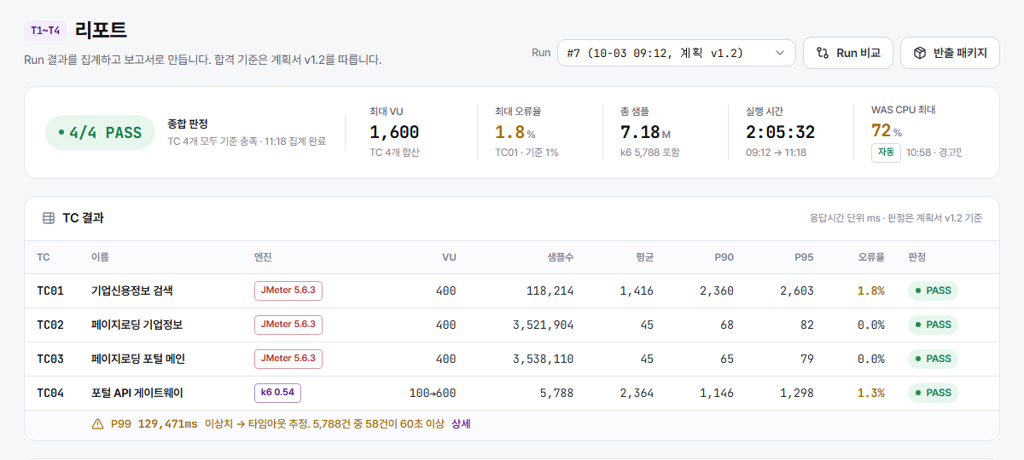Click TC01 error rate 1.8% cell
Screen dimensions: 1024x460
(x=871, y=290)
